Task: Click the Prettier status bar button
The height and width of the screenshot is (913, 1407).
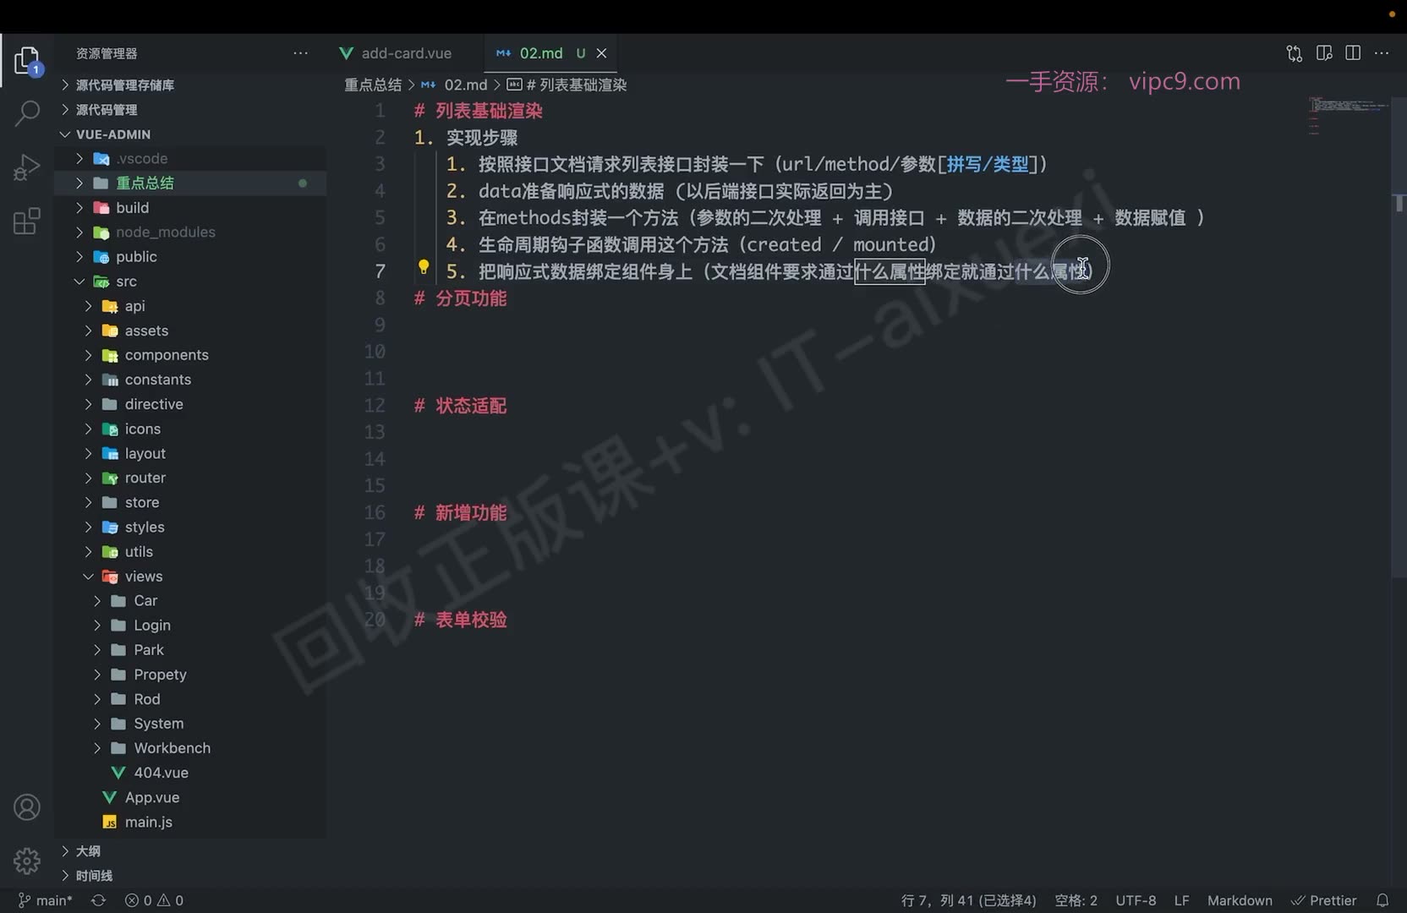Action: click(x=1324, y=900)
